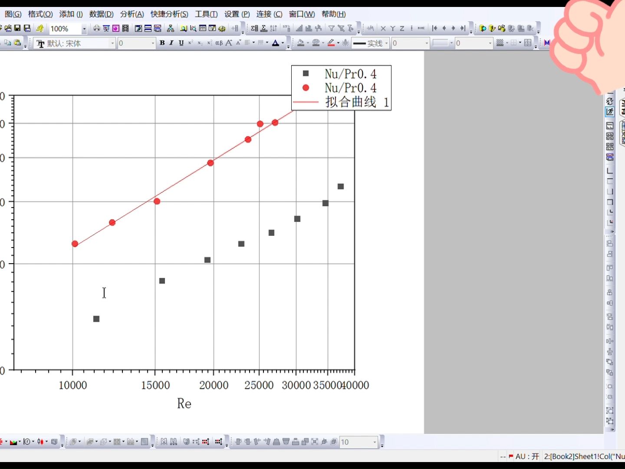Click the Save Project icon

click(16, 29)
